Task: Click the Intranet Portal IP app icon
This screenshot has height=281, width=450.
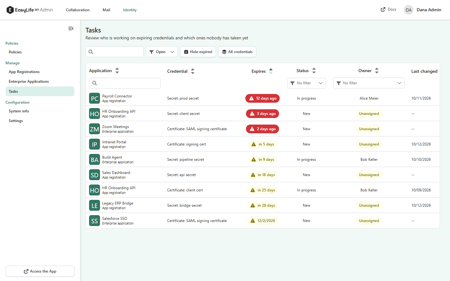Action: [x=94, y=144]
